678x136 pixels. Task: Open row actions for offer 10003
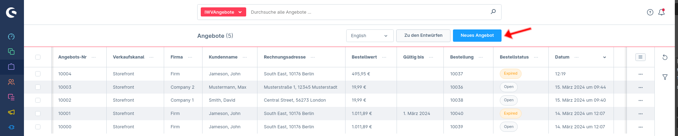(640, 88)
